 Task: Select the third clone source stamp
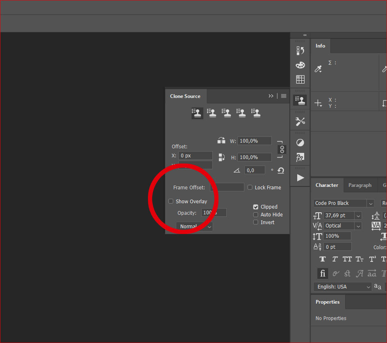click(x=226, y=113)
